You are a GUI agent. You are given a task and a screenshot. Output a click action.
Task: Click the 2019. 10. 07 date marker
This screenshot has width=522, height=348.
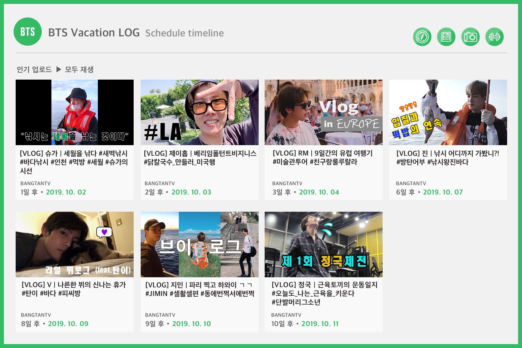point(443,192)
